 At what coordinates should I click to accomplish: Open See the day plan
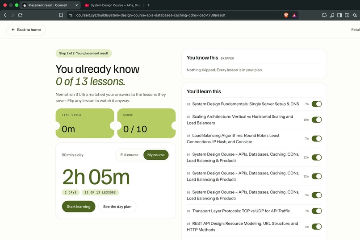pyautogui.click(x=117, y=207)
